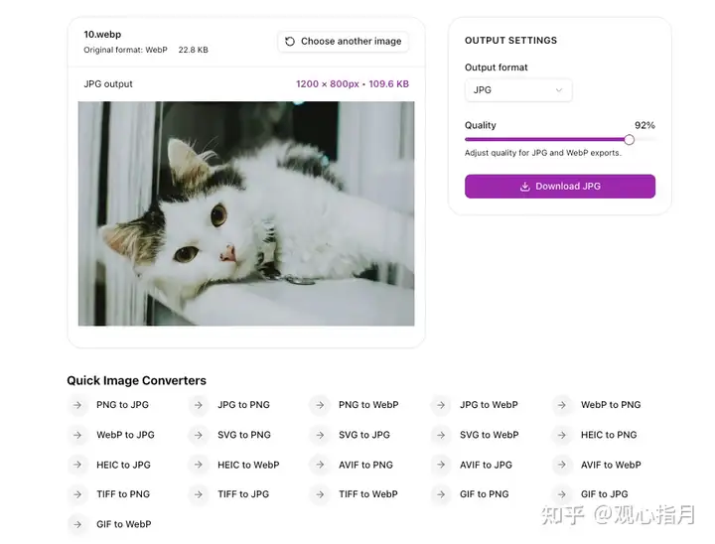Click the arrow icon beside JPG to WebP
Viewport: 715px width, 544px height.
(x=441, y=405)
